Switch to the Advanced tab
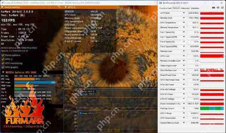The height and width of the screenshot is (133, 226). pos(185,8)
